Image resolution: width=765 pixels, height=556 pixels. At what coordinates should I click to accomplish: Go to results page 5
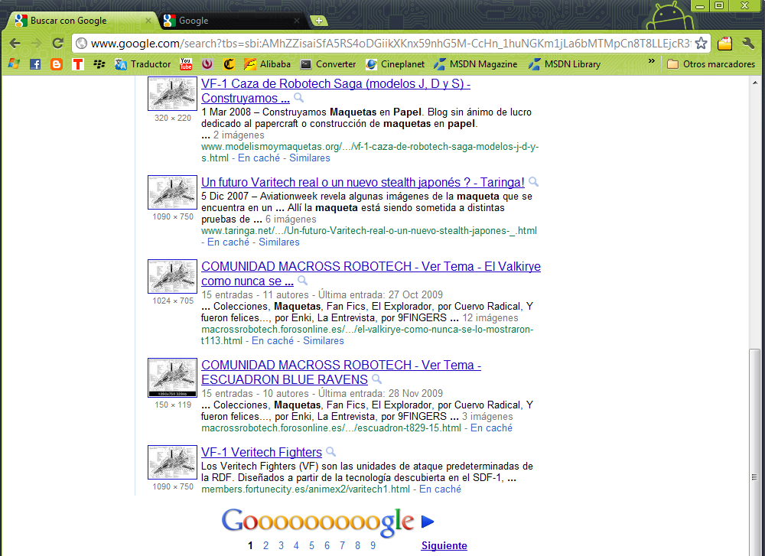click(311, 546)
